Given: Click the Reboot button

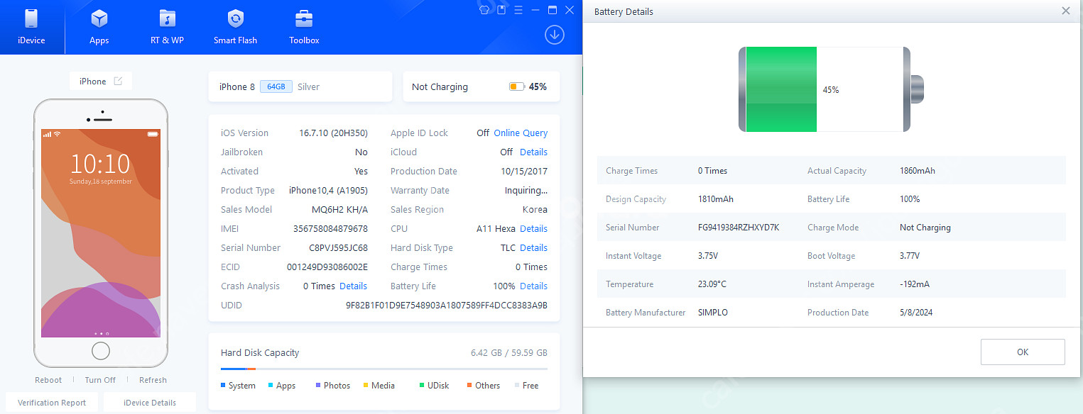Looking at the screenshot, I should tap(48, 380).
